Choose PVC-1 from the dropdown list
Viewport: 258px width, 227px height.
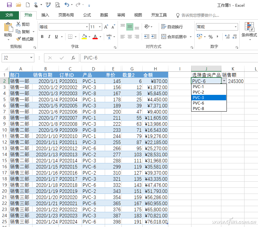209,87
